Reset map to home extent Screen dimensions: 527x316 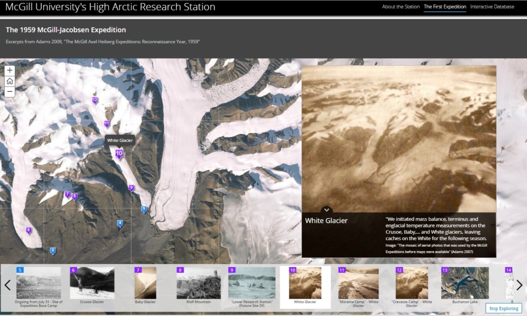(x=10, y=81)
